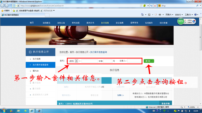Click the green 查询 search button

149,61
